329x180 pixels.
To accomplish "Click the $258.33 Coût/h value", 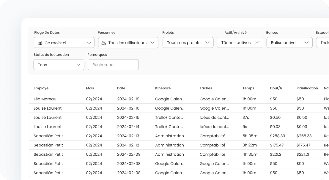I will click(x=277, y=136).
